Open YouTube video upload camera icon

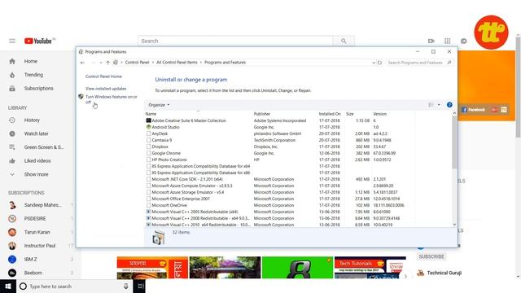[431, 41]
